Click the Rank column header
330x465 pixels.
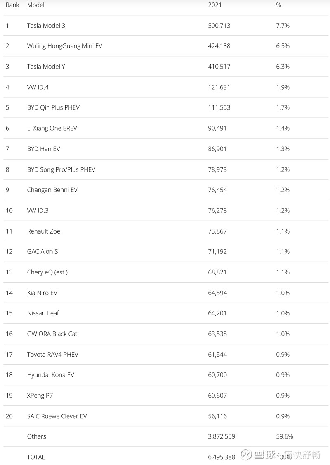[12, 5]
